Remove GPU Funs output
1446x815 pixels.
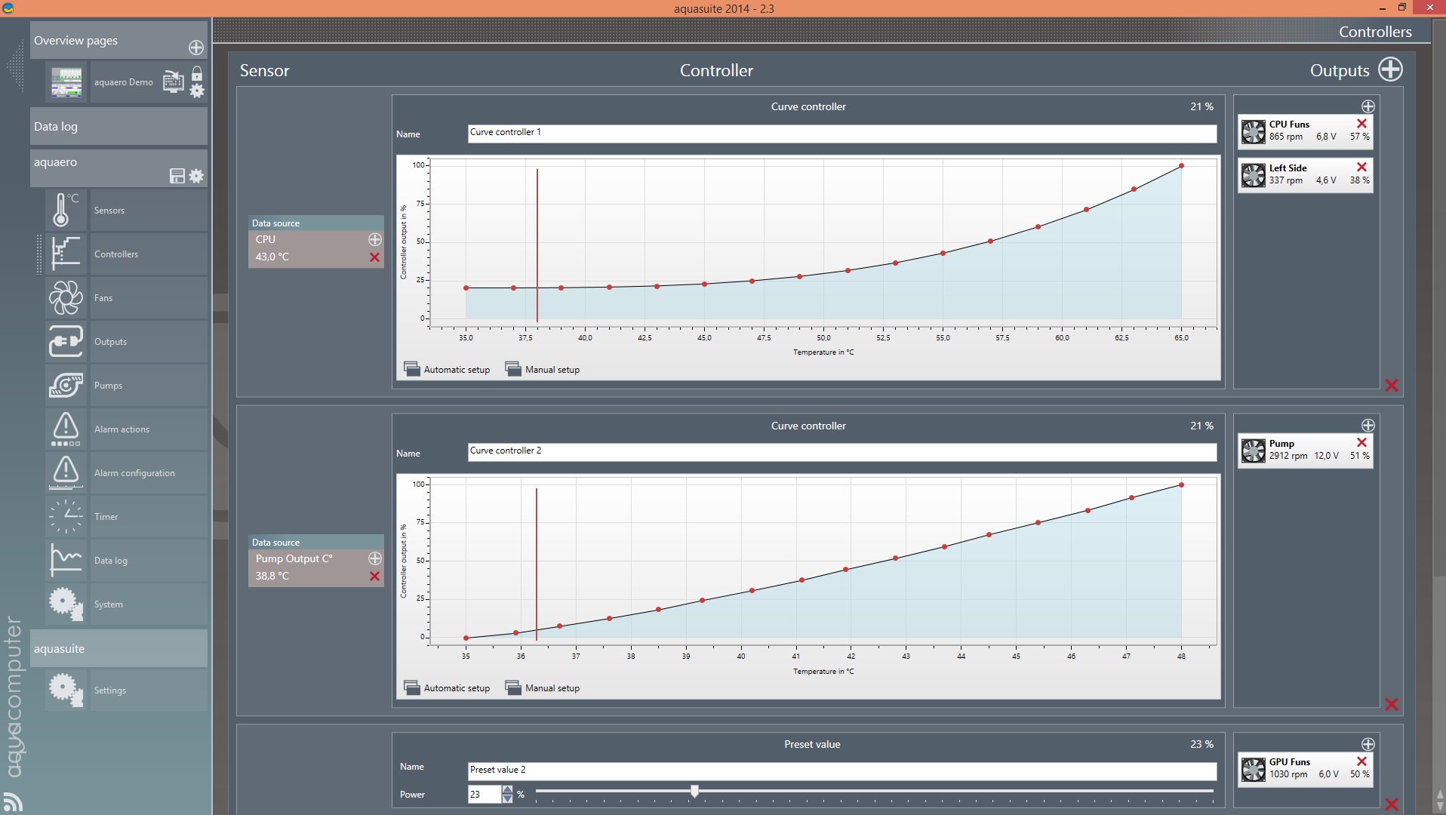tap(1361, 761)
